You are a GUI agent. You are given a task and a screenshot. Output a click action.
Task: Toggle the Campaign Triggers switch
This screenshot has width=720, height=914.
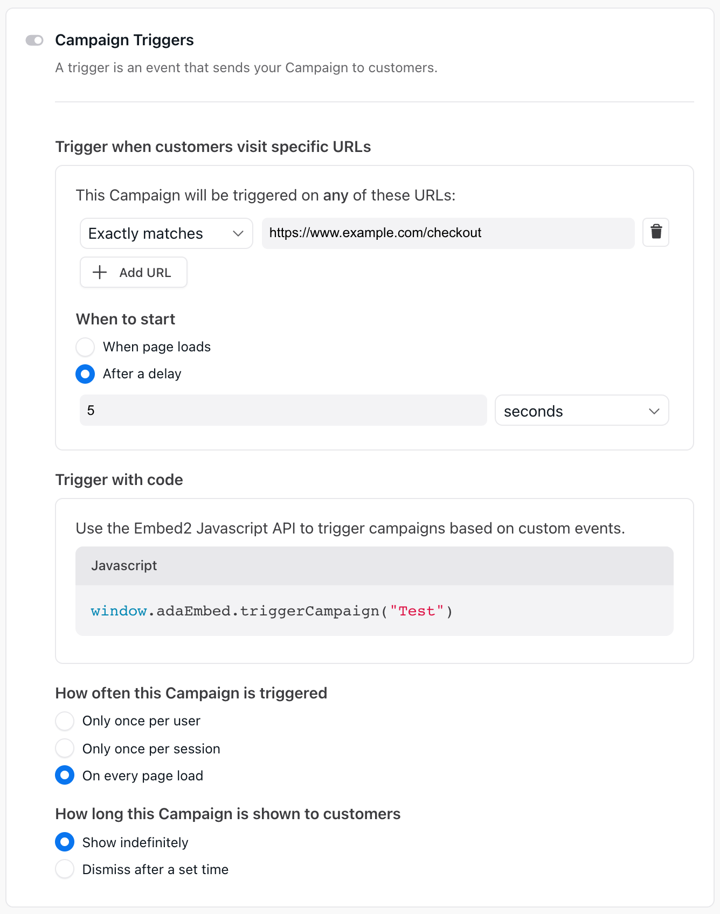[34, 40]
